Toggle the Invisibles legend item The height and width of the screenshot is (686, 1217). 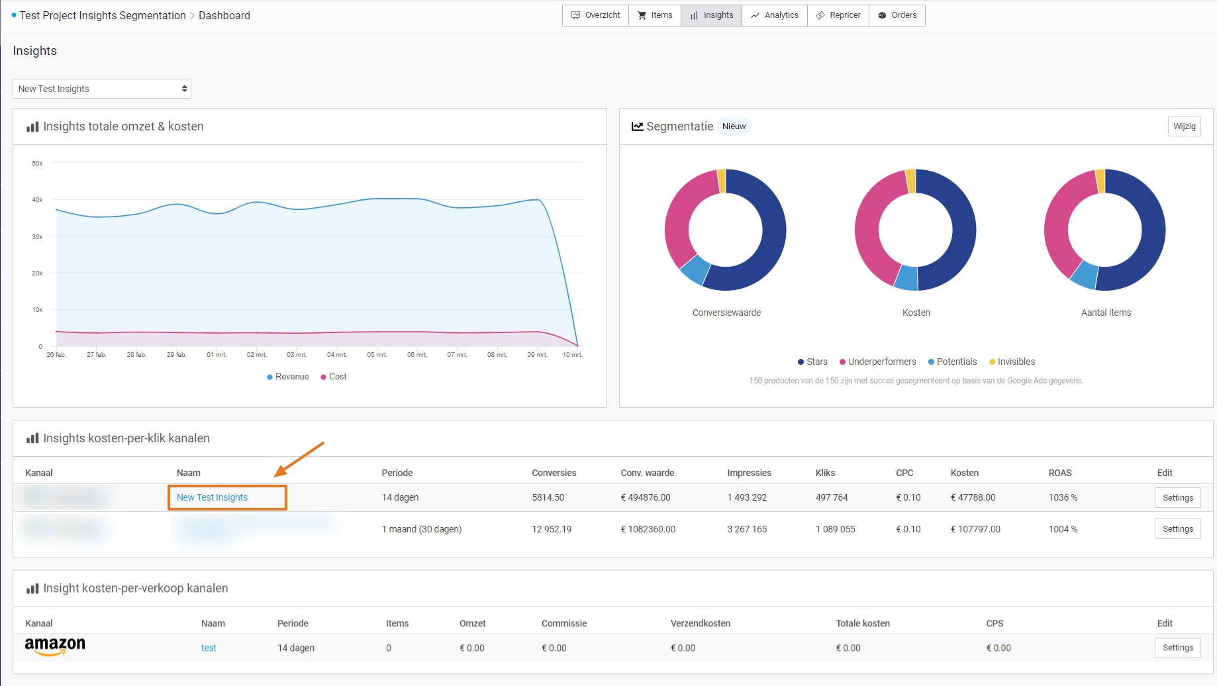tap(1012, 362)
